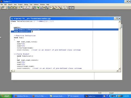
Task: Click the first red arrow search icon
Action: coord(51,8)
